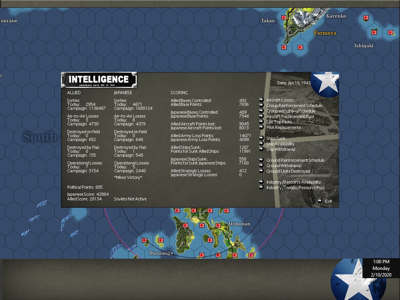Click the INTELLIGENCE title banner
Image resolution: width=400 pixels, height=300 pixels.
pyautogui.click(x=99, y=80)
